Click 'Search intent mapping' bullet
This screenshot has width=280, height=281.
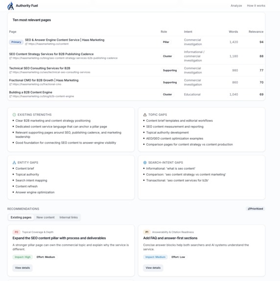[31, 180]
